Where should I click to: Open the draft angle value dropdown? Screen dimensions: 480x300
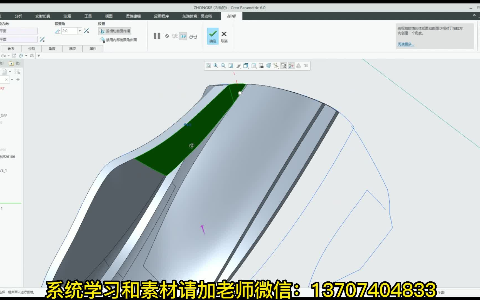coord(79,31)
